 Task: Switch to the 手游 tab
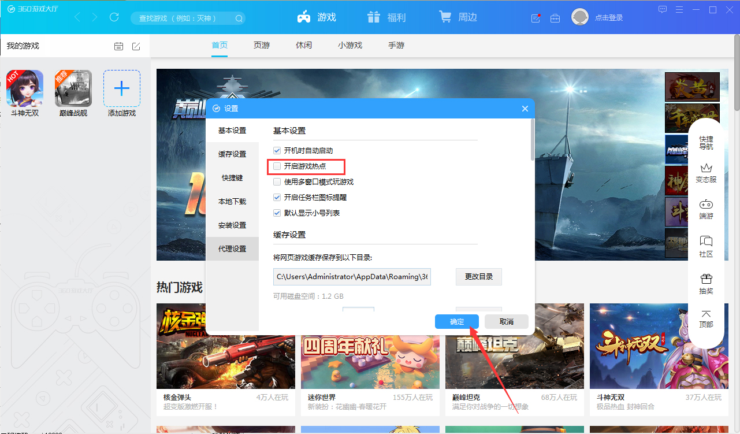pyautogui.click(x=396, y=45)
